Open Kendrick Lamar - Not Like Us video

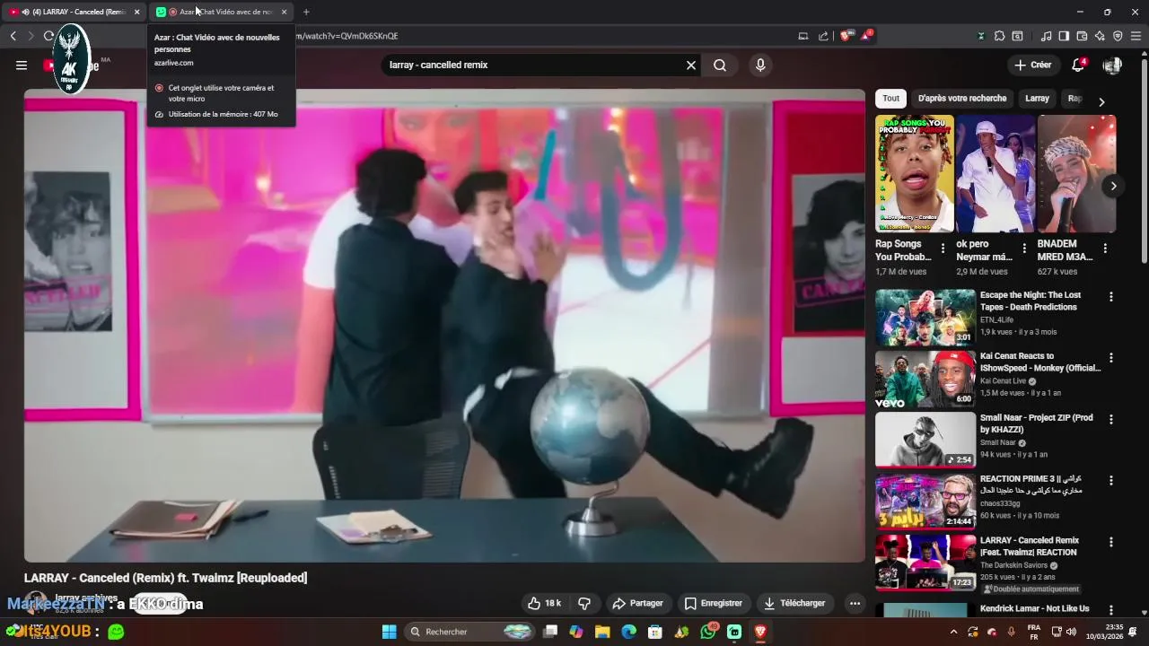coord(1034,608)
